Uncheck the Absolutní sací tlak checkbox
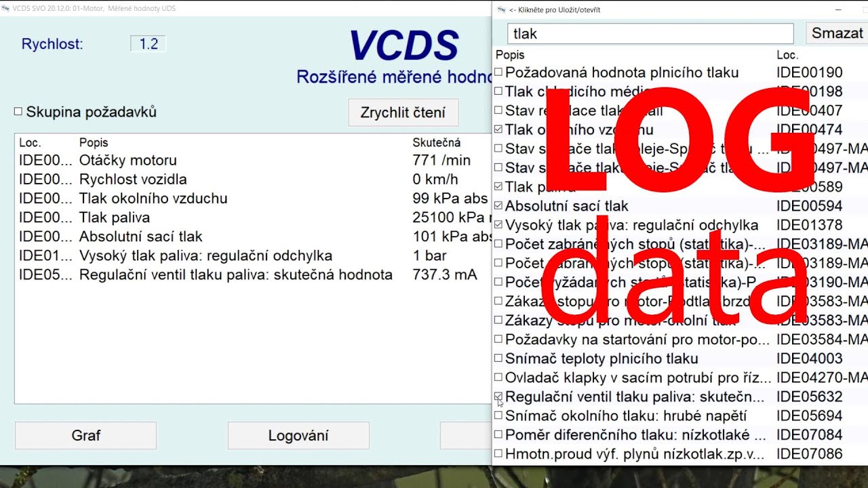The width and height of the screenshot is (868, 488). pyautogui.click(x=499, y=205)
